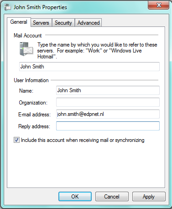
Task: Click the OK button
Action: coord(75,197)
